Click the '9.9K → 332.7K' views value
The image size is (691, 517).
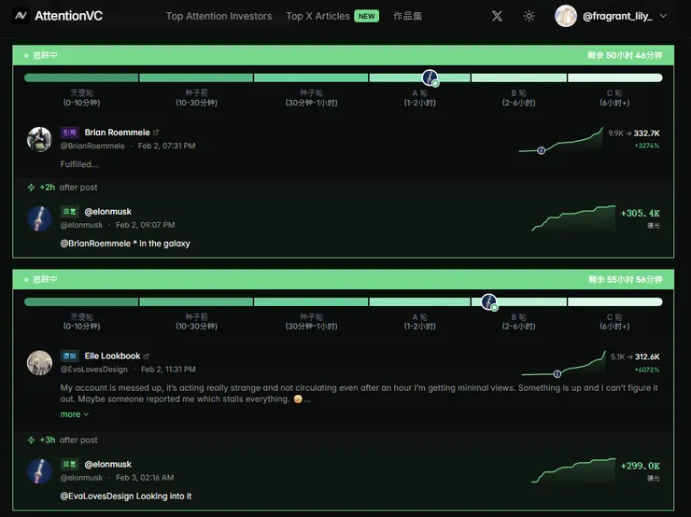(634, 133)
